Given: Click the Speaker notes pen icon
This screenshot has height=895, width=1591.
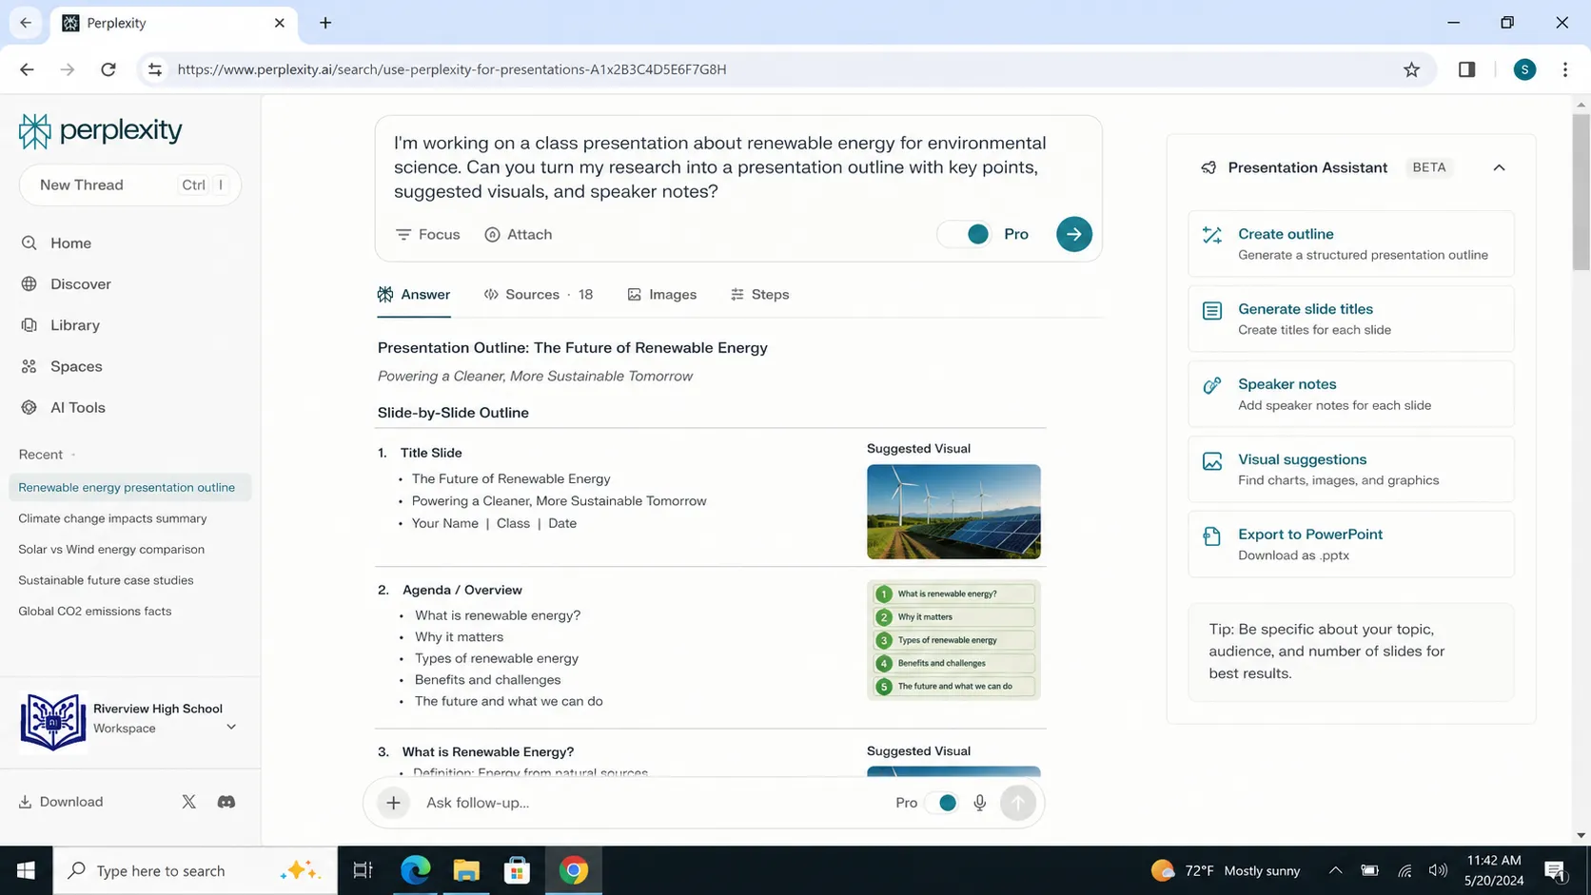Looking at the screenshot, I should coord(1211,385).
